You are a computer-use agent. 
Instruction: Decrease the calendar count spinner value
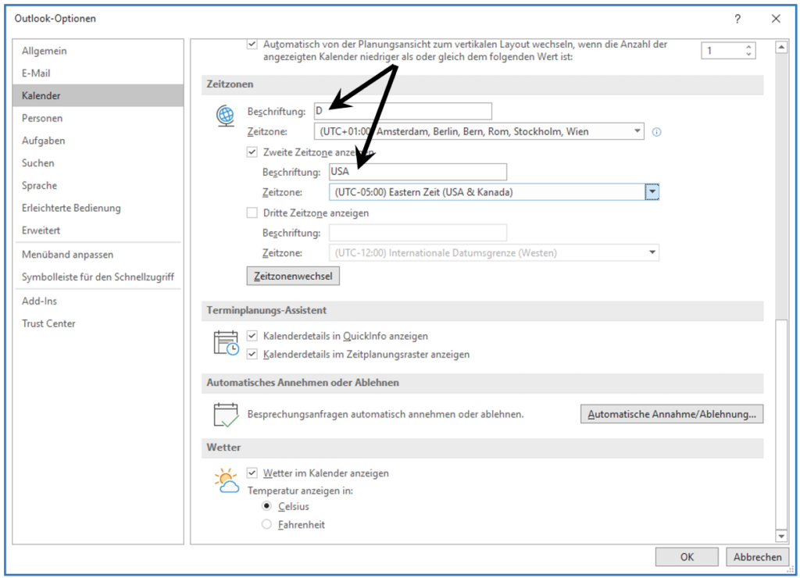point(748,54)
